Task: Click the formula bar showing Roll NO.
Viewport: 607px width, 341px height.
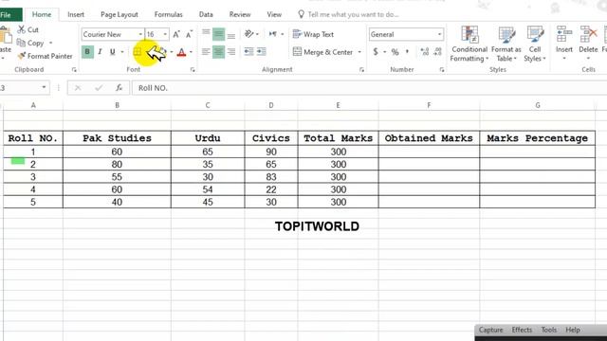Action: (x=369, y=88)
